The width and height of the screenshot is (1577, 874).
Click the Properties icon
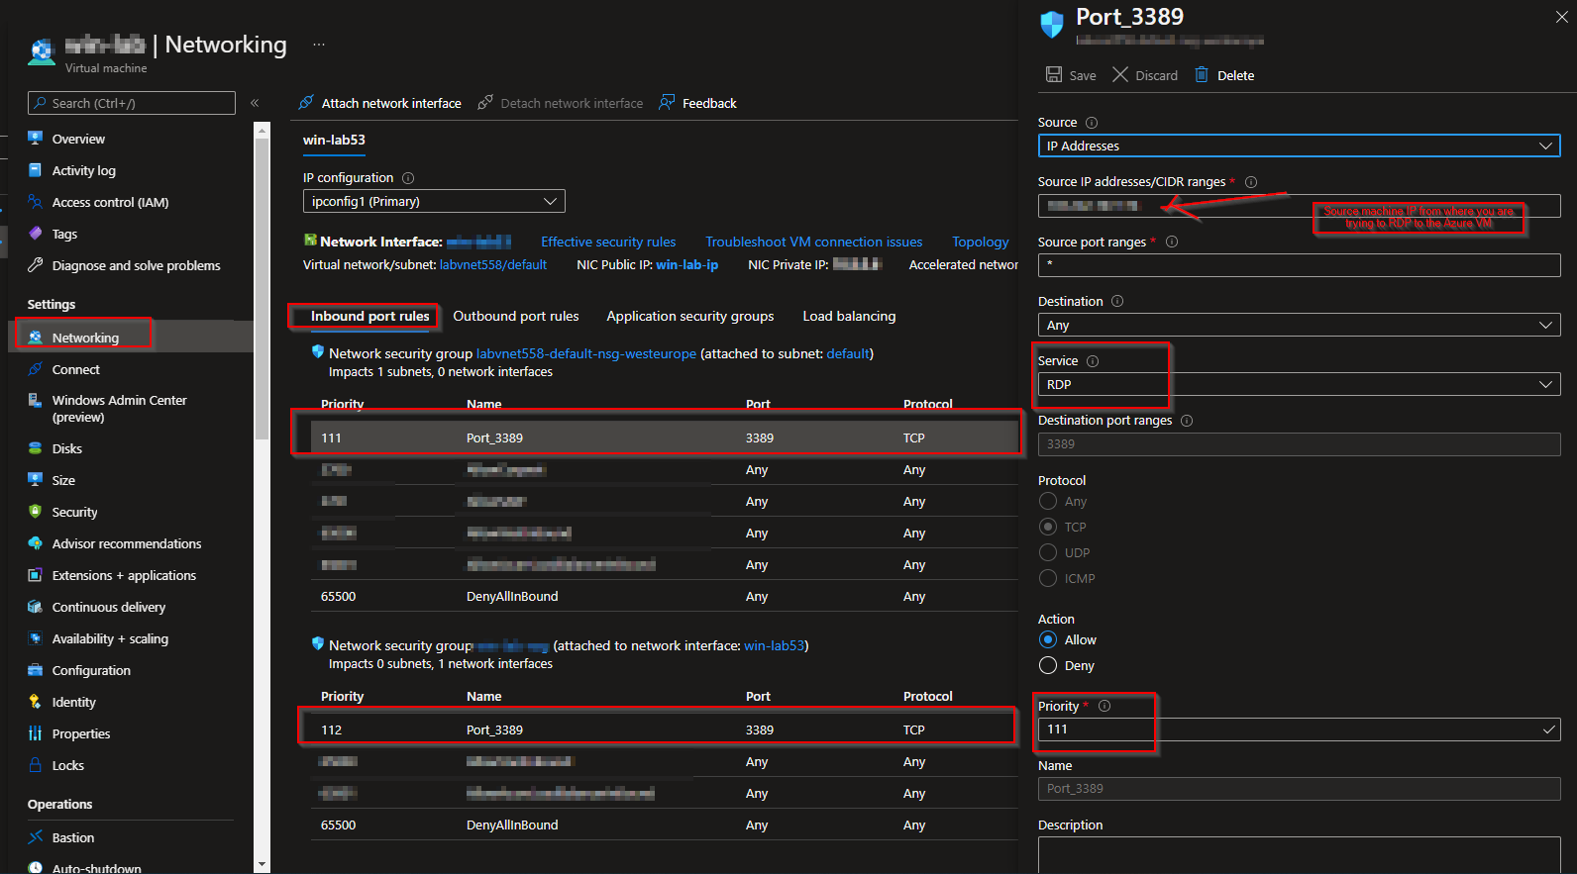[x=36, y=733]
